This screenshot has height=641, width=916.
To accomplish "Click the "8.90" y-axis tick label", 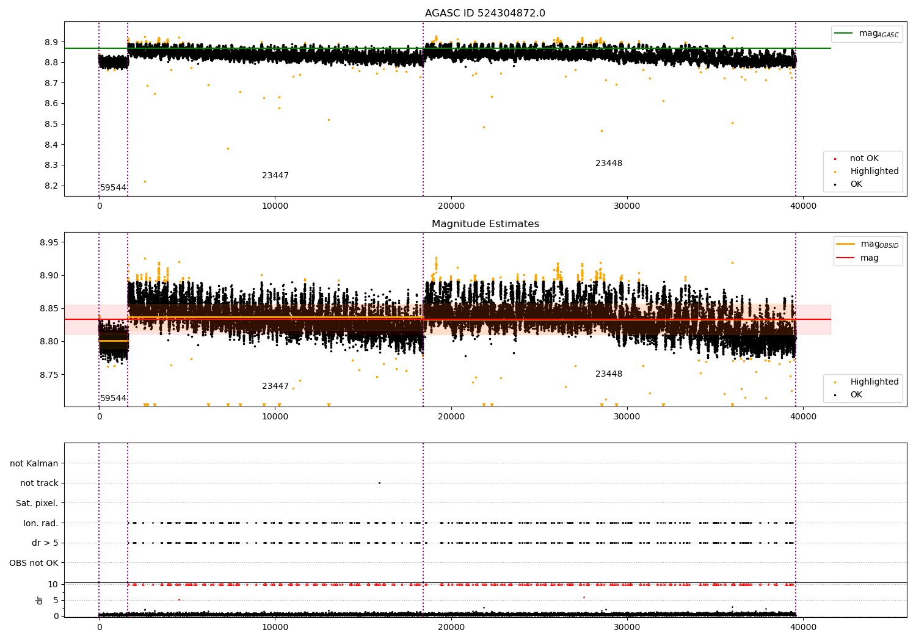I will point(49,276).
